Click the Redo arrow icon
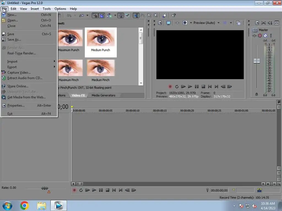The image size is (282, 211). [x=82, y=16]
